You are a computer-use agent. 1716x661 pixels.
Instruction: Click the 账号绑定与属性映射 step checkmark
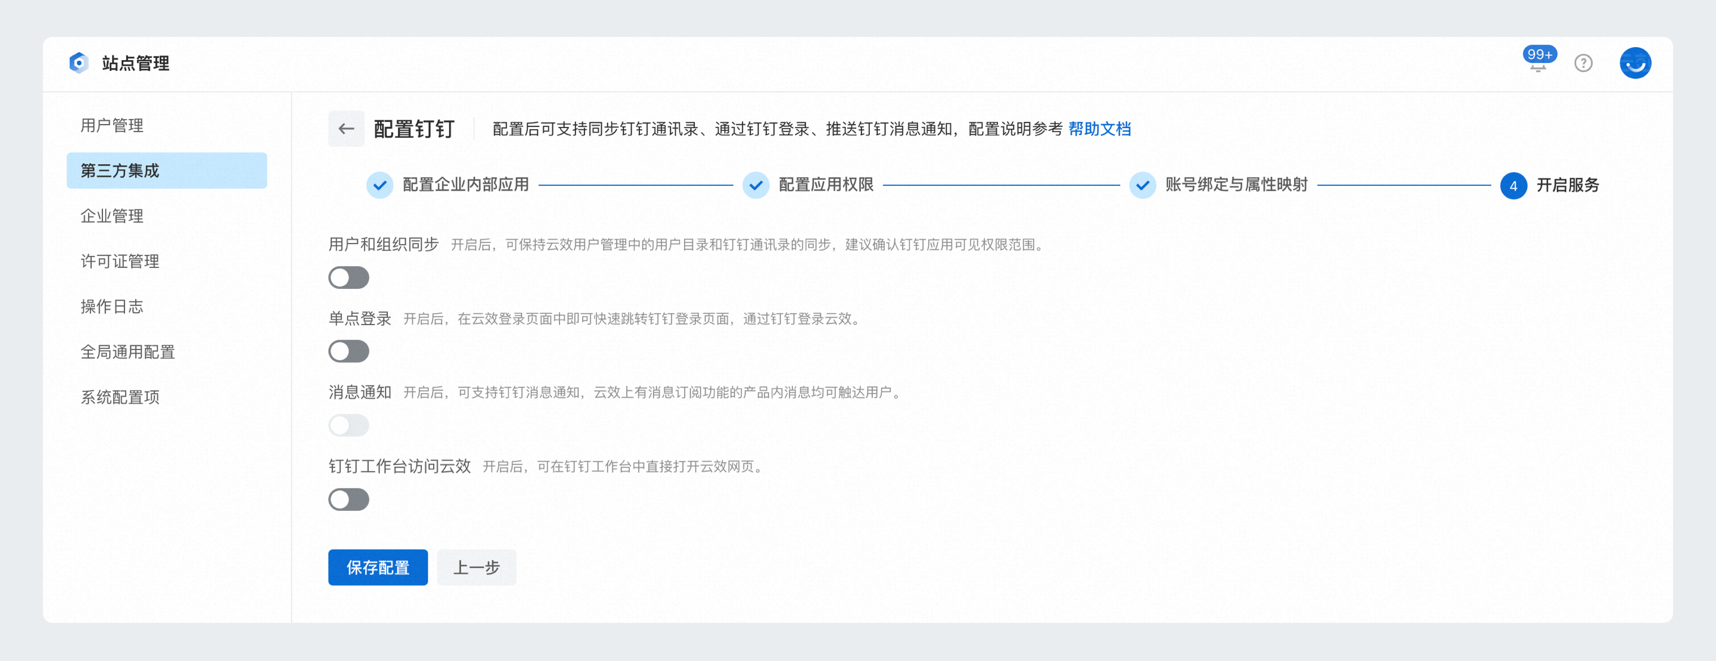click(1142, 185)
